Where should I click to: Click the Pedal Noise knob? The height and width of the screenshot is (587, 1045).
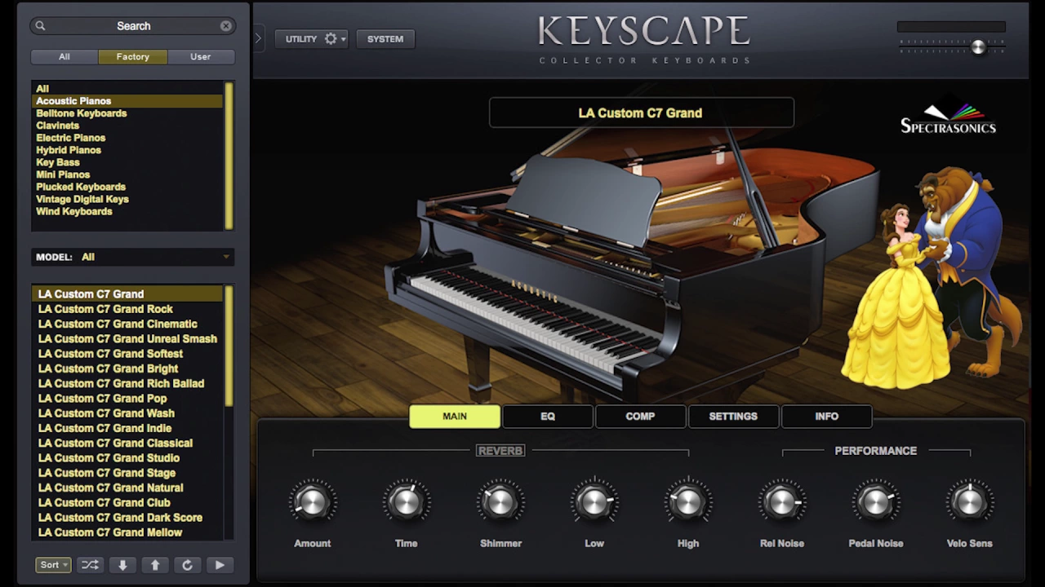(x=876, y=502)
